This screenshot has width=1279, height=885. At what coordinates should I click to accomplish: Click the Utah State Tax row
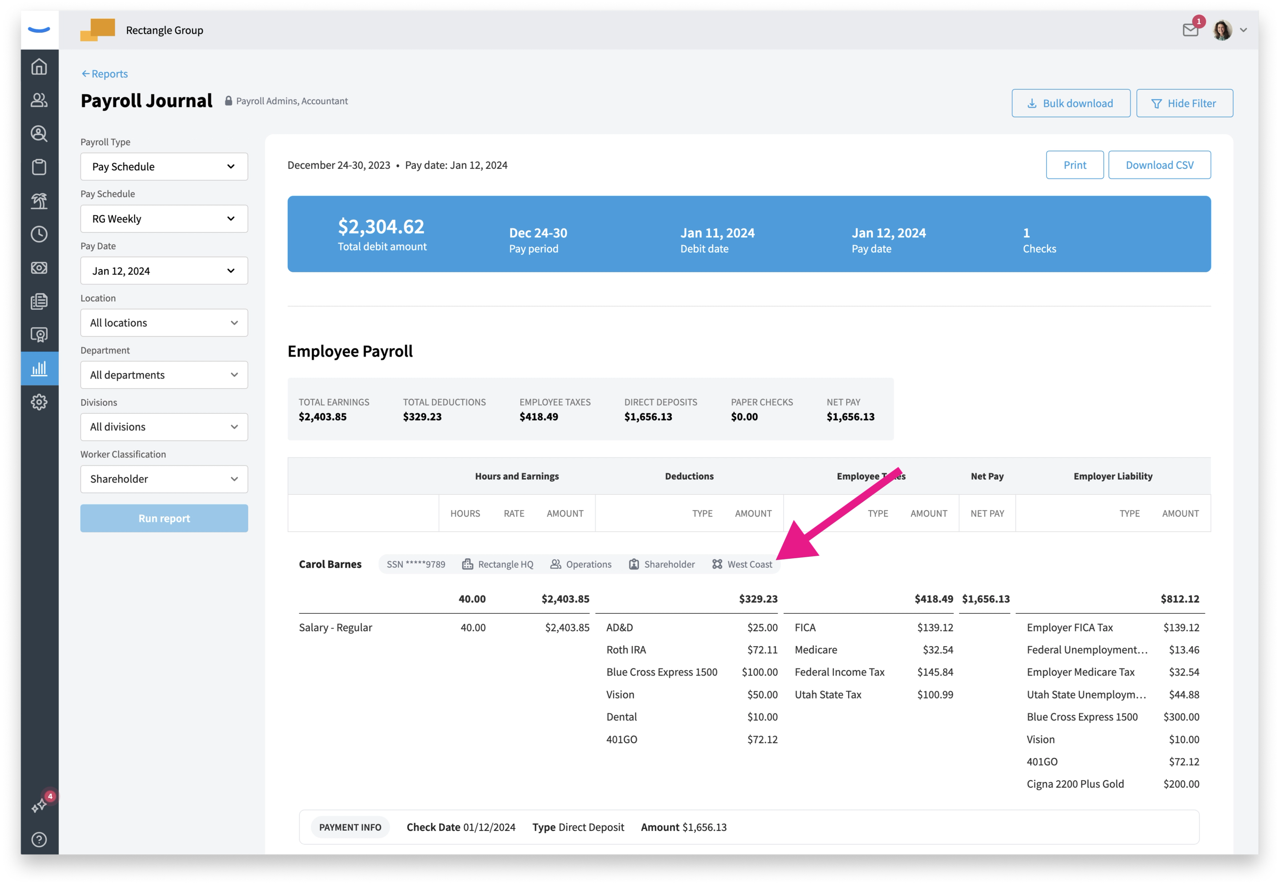coord(873,694)
